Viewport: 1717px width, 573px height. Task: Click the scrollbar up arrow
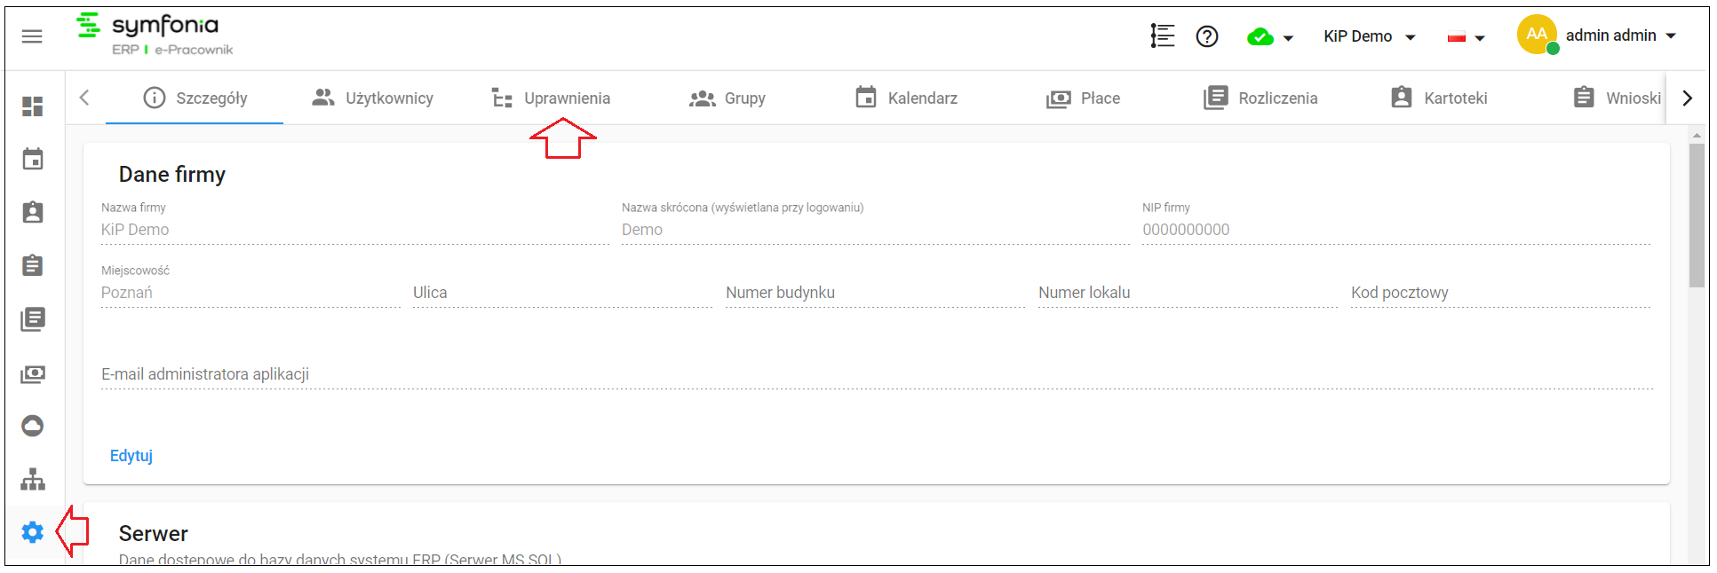click(x=1697, y=136)
